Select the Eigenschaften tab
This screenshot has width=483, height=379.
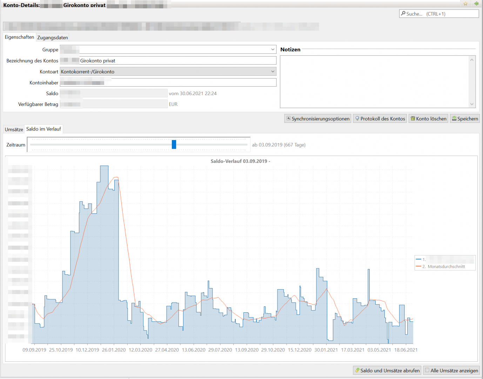tap(19, 37)
